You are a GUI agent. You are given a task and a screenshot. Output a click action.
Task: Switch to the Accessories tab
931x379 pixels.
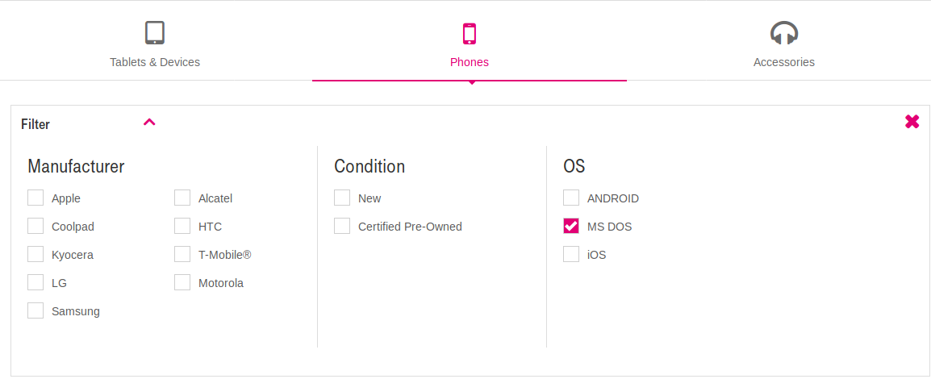[783, 61]
